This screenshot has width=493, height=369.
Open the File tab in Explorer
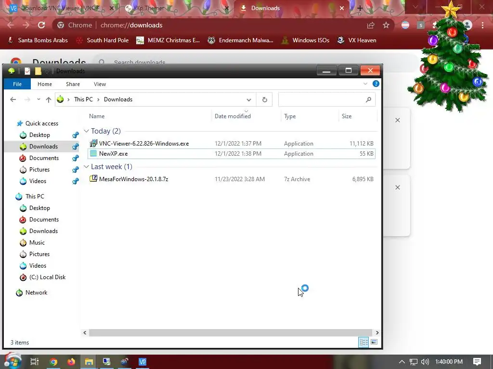point(17,84)
